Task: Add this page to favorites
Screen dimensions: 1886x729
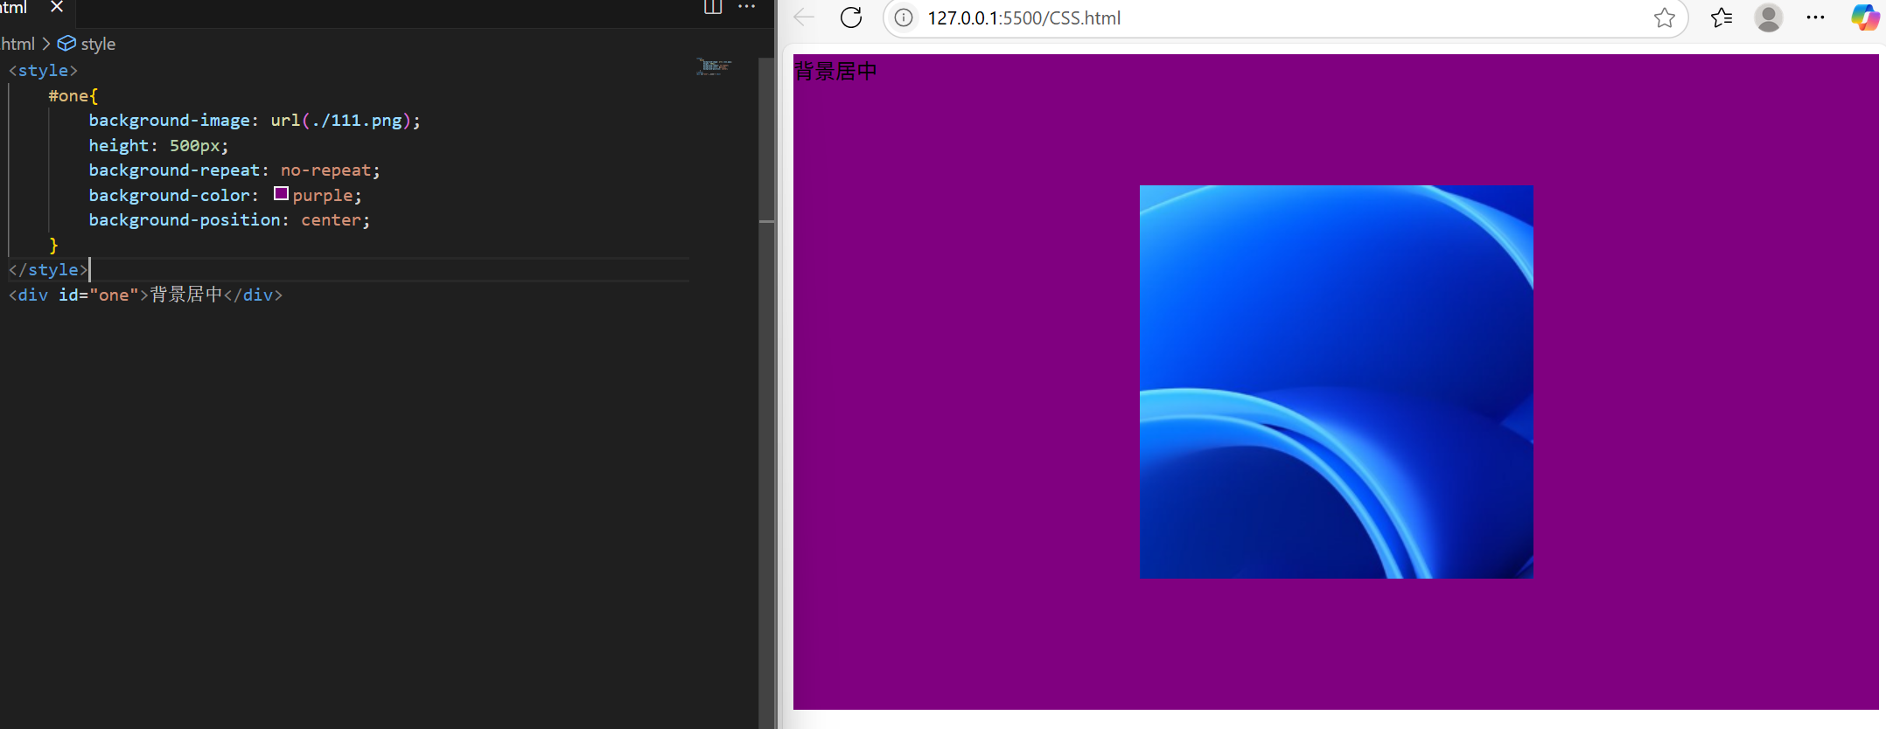Action: 1665,17
